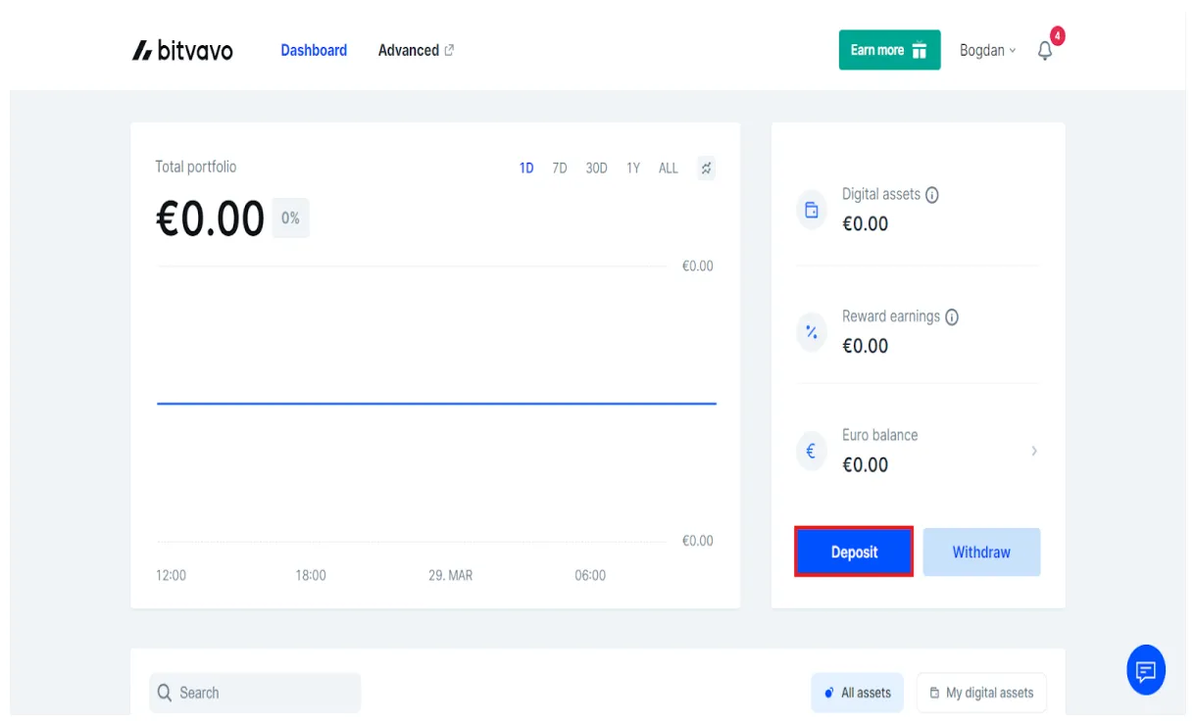Open the support chat bubble
Screen dimensions: 1196x725
click(1145, 670)
